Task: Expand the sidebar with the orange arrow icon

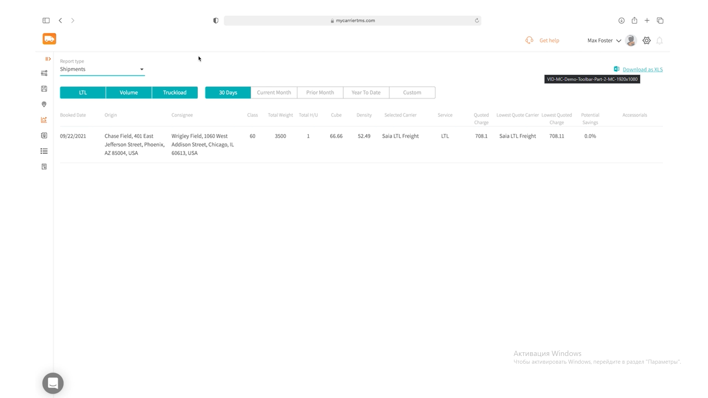Action: click(48, 59)
